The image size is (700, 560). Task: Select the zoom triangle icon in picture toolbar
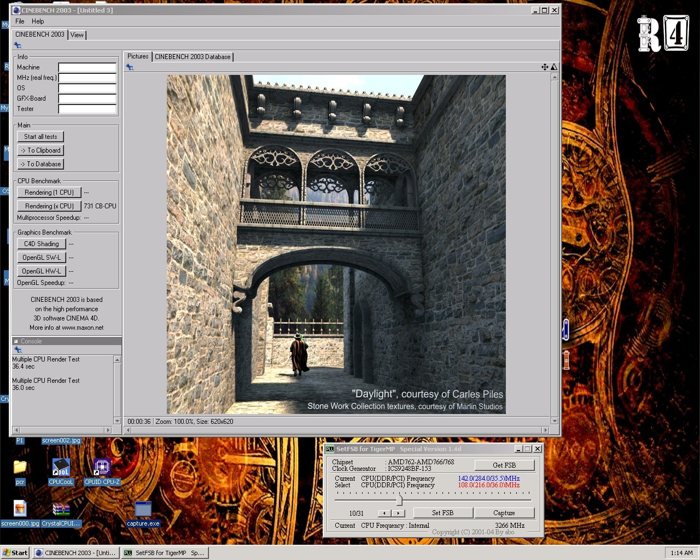tap(554, 67)
